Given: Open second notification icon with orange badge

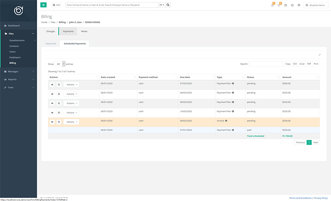Looking at the screenshot, I should 279,5.
